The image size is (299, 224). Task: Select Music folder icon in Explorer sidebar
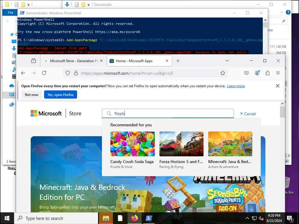point(14,69)
